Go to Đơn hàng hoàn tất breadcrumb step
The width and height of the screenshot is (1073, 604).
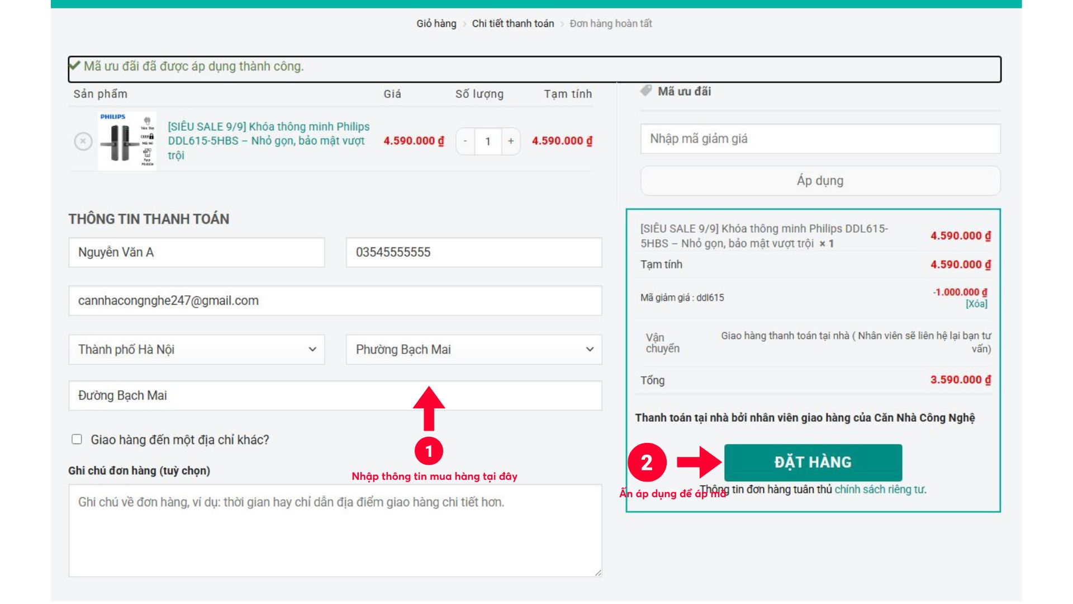click(611, 23)
